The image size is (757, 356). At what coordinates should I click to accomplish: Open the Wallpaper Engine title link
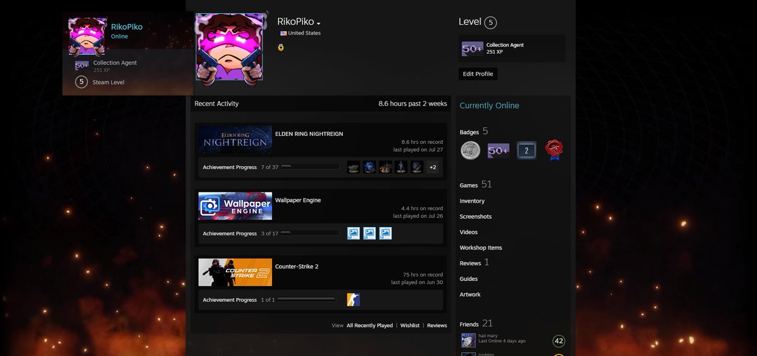[x=298, y=200]
